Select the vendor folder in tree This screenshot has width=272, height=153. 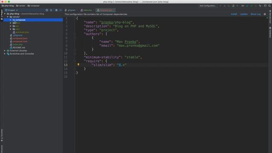(16, 17)
